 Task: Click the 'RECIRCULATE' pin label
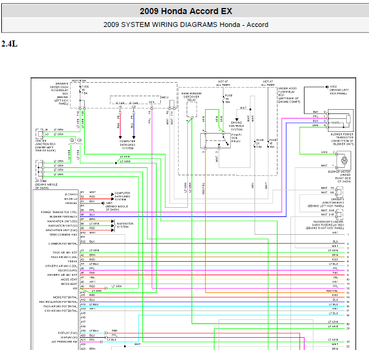[68, 270]
